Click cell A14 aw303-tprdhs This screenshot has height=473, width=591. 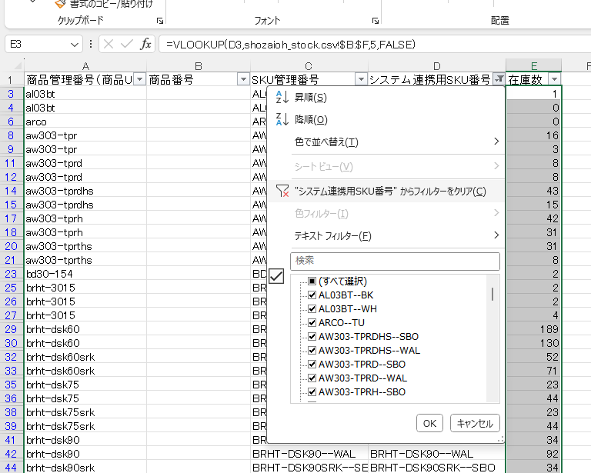85,191
